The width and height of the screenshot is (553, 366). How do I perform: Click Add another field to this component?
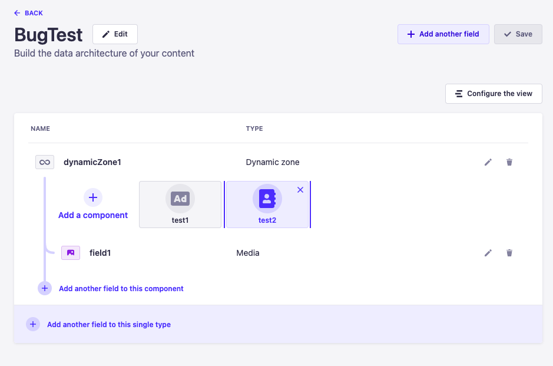coord(121,288)
